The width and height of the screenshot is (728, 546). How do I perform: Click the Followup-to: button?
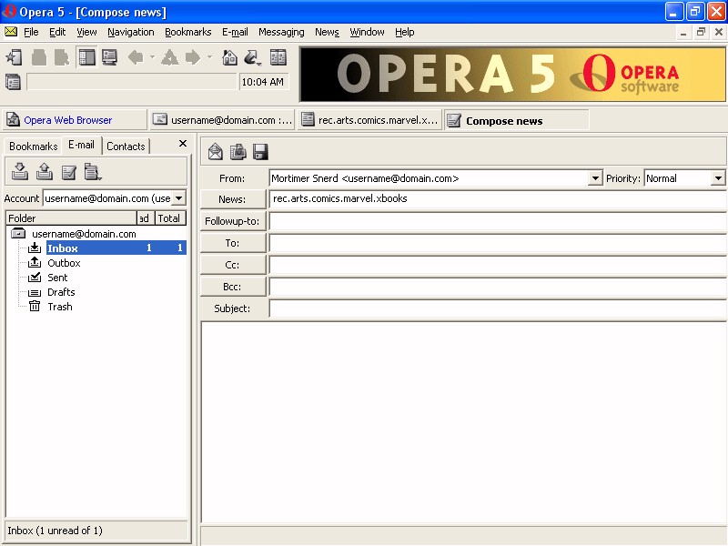[x=233, y=221]
